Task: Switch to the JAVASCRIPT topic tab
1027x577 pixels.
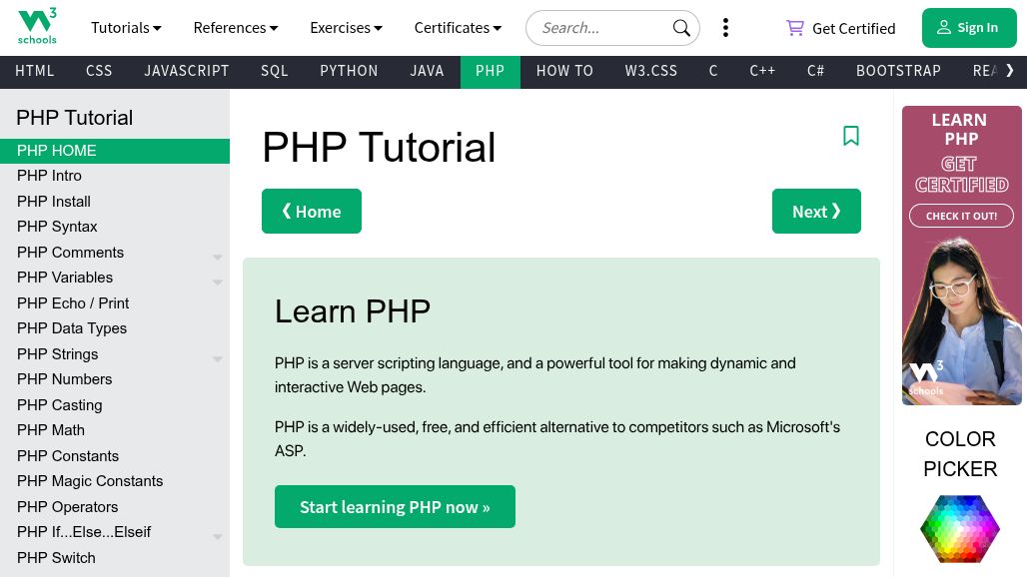Action: click(187, 71)
